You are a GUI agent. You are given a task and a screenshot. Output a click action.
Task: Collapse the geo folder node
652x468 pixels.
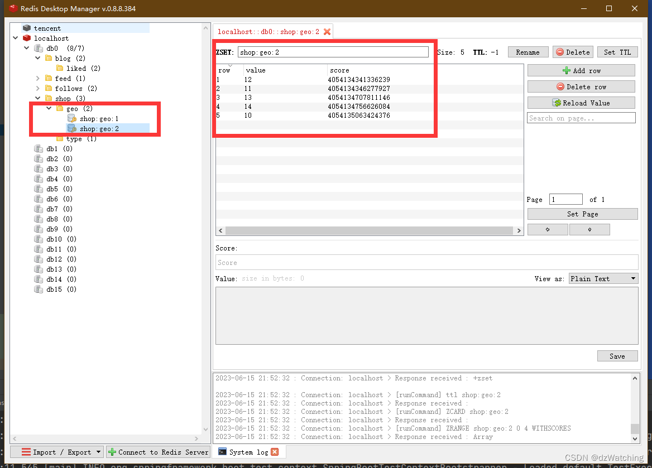(49, 108)
